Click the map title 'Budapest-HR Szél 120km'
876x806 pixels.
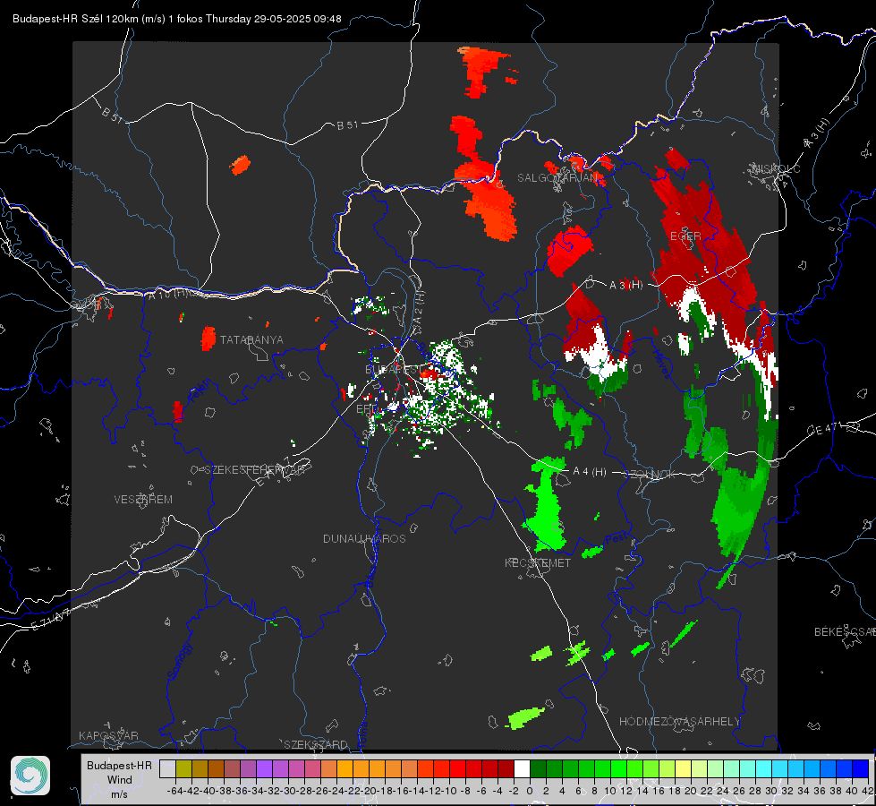click(75, 19)
